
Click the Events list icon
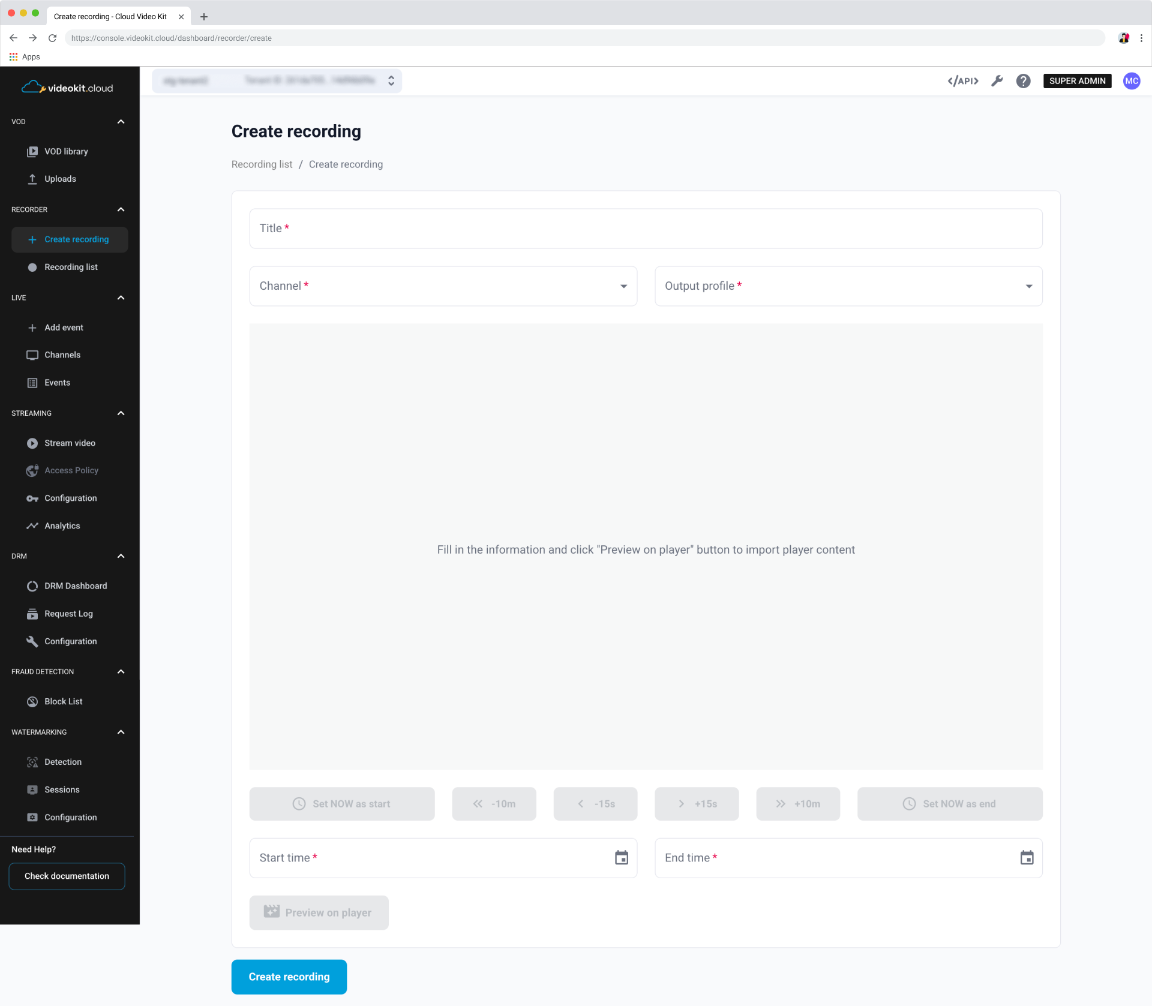tap(32, 383)
